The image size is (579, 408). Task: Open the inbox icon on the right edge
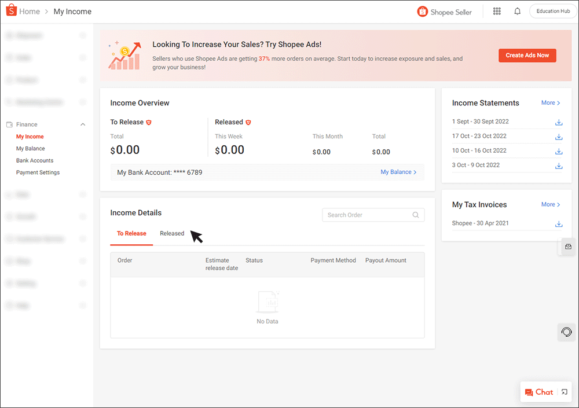click(567, 247)
